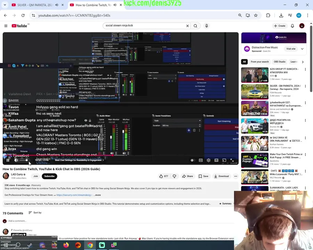Open the YouTube account avatar menu
Image resolution: width=313 pixels, height=250 pixels.
(302, 26)
